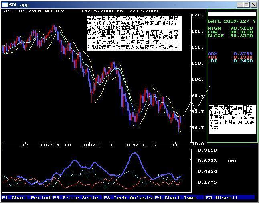The width and height of the screenshot is (259, 203).
Task: Open F1 Chart Period menu
Action: tap(26, 197)
